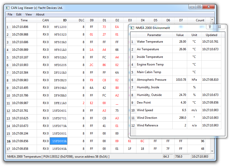Select row header 11 in log table
This screenshot has height=166, width=230.
pos(8,103)
